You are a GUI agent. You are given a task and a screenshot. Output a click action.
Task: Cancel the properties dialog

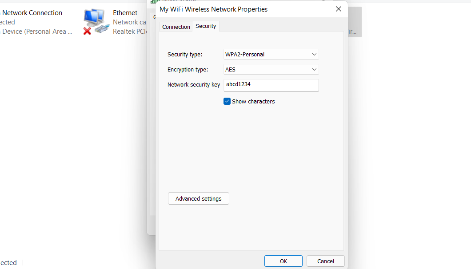[325, 261]
